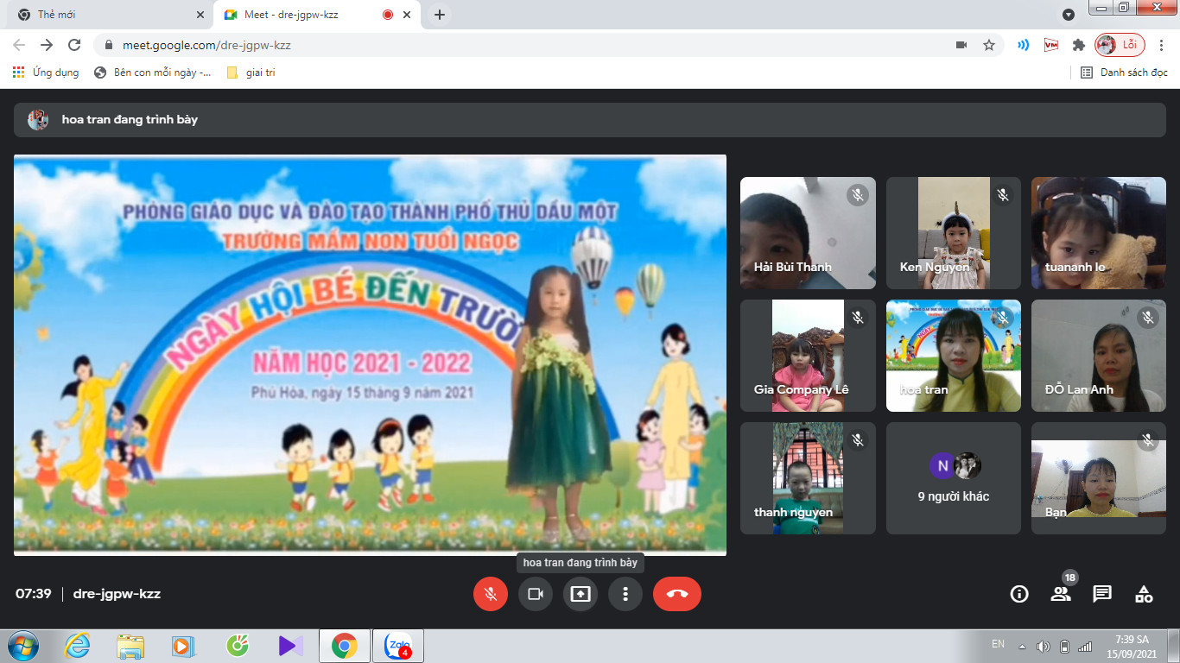Show hidden system tray icons
The height and width of the screenshot is (663, 1180).
1022,646
